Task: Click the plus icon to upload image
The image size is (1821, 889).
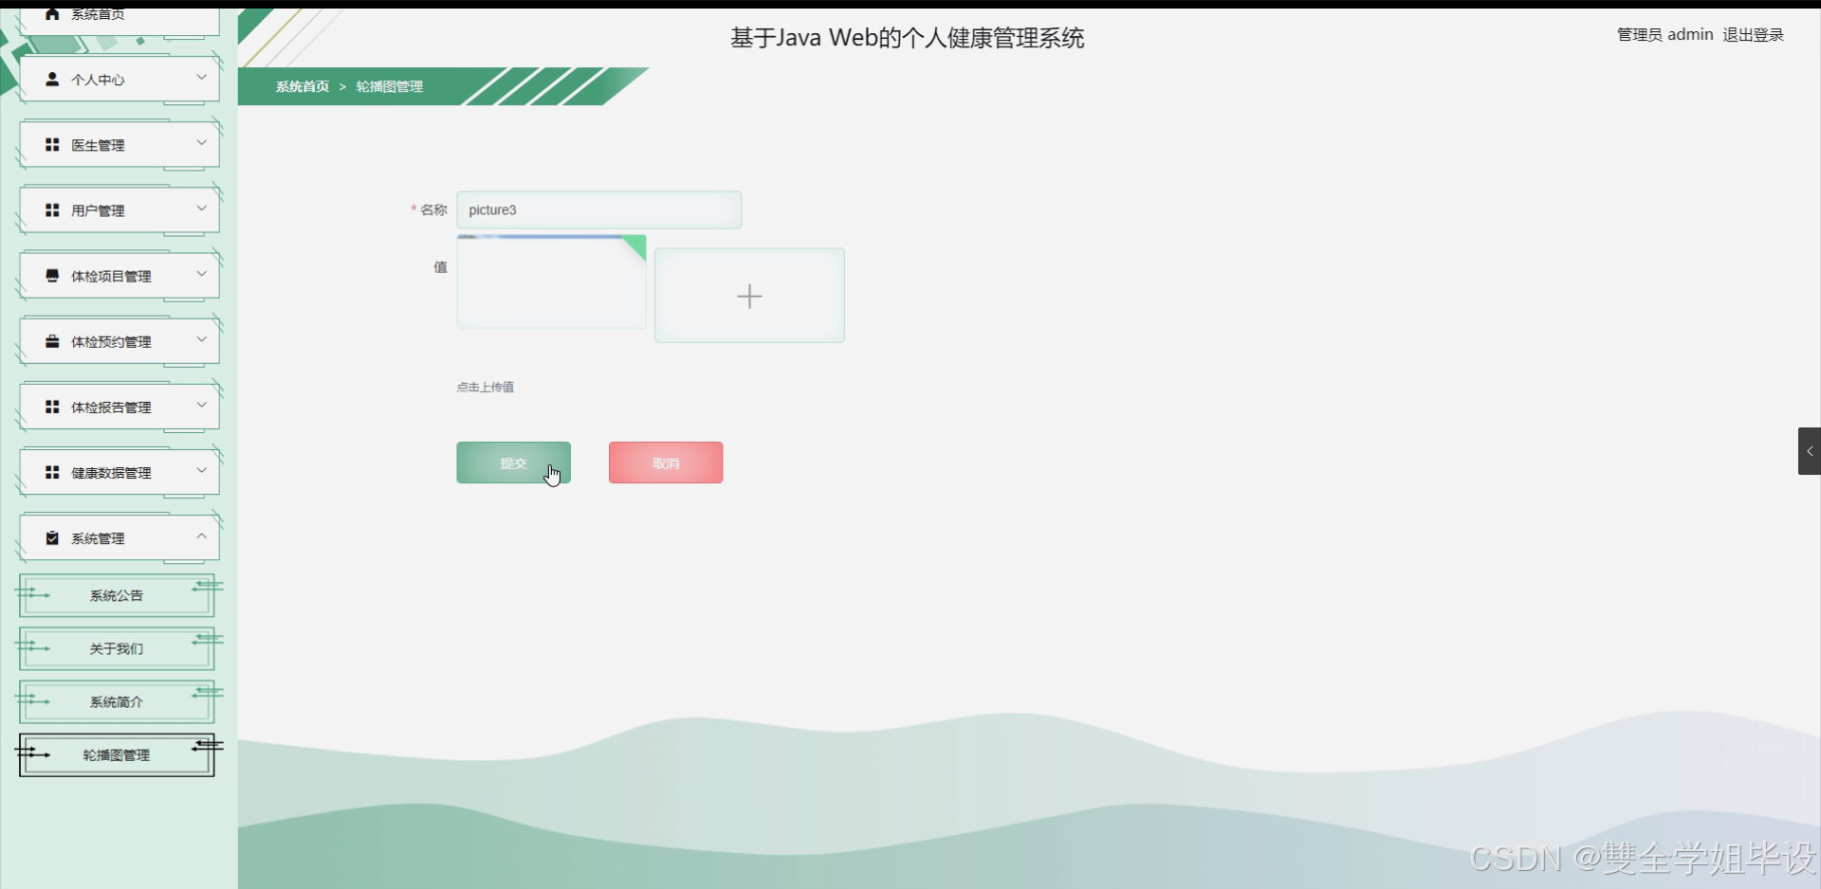Action: pyautogui.click(x=749, y=296)
